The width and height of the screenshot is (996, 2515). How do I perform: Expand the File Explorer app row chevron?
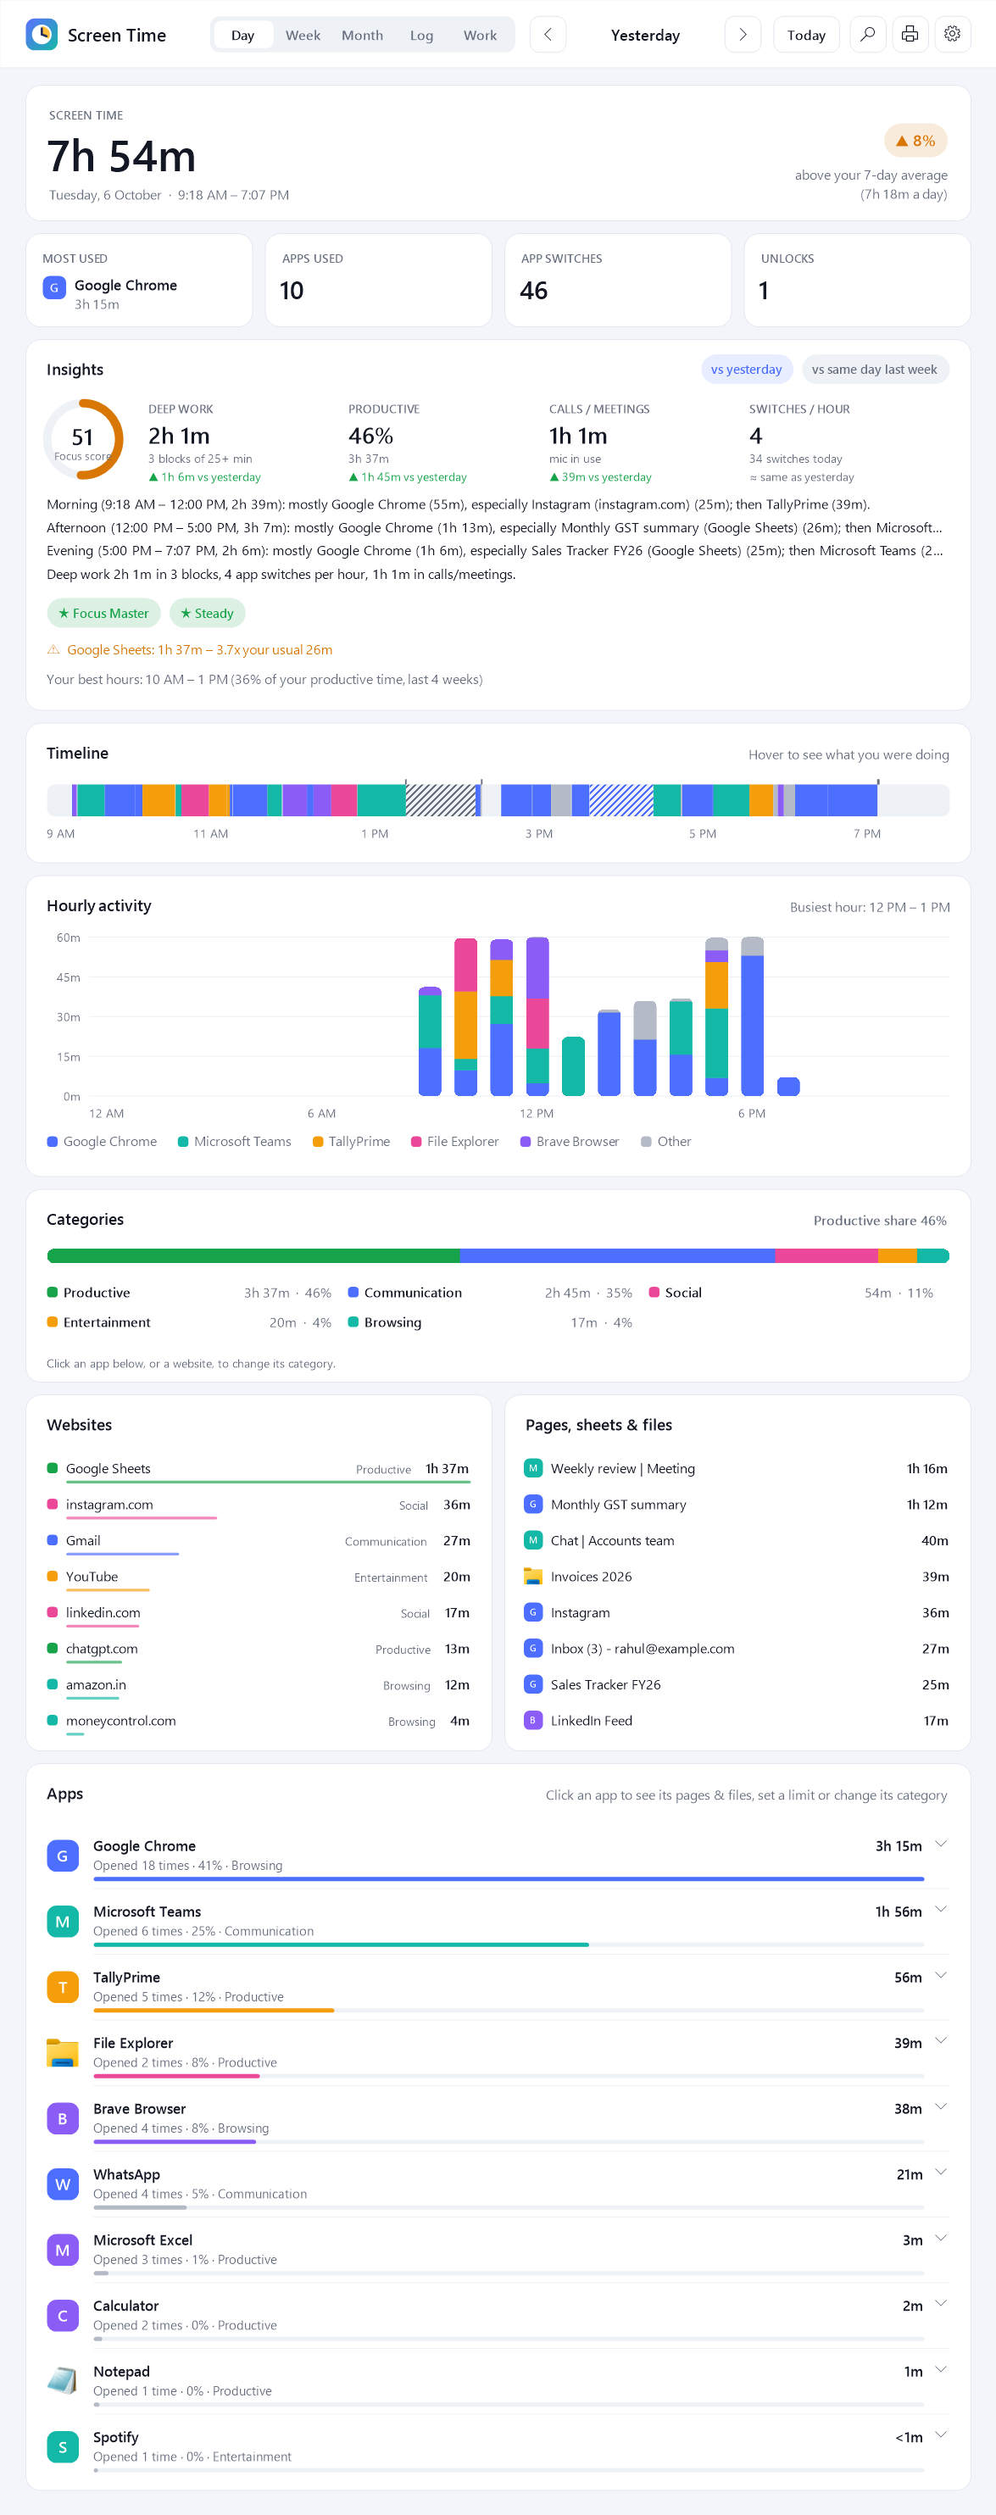pos(941,2040)
